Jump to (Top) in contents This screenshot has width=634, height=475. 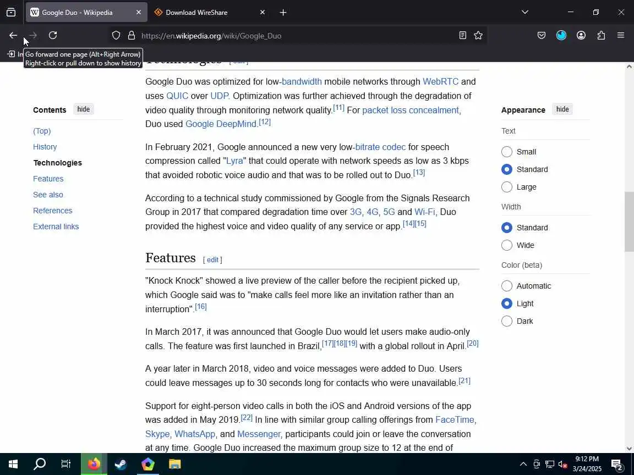[x=42, y=131]
